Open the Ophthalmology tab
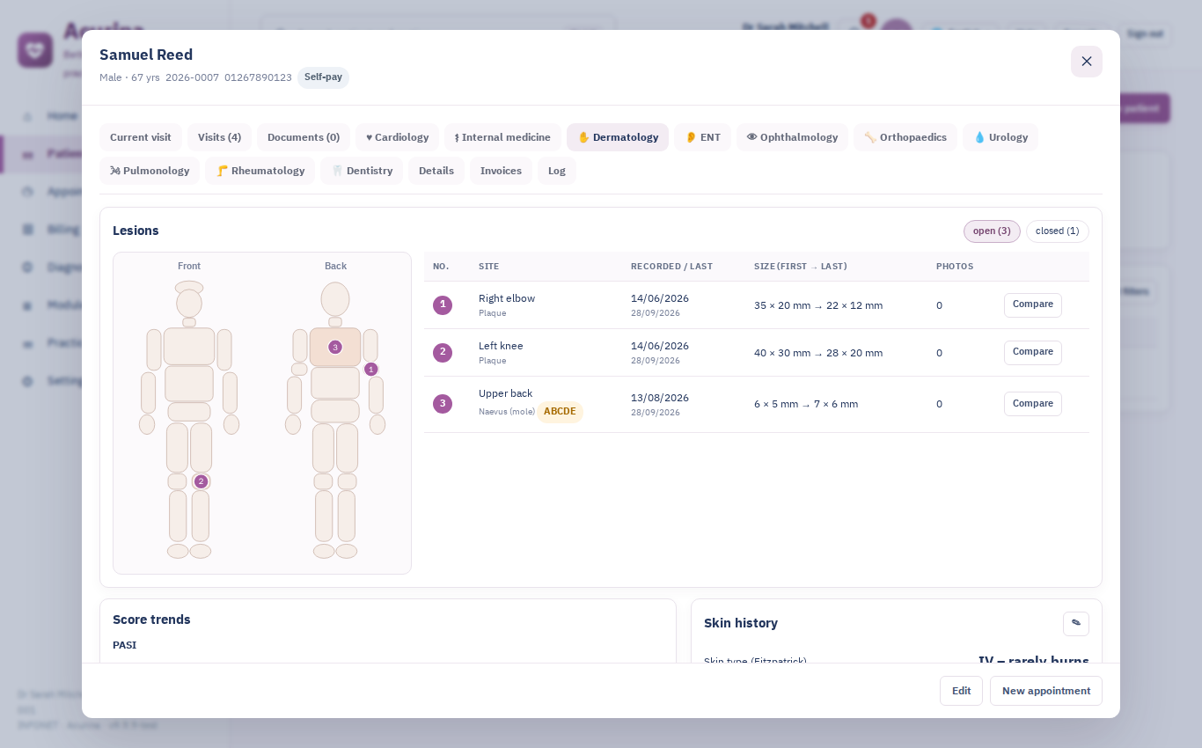Viewport: 1202px width, 748px height. coord(792,137)
